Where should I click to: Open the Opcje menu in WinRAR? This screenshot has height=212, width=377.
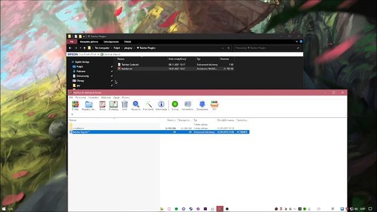[x=117, y=98]
